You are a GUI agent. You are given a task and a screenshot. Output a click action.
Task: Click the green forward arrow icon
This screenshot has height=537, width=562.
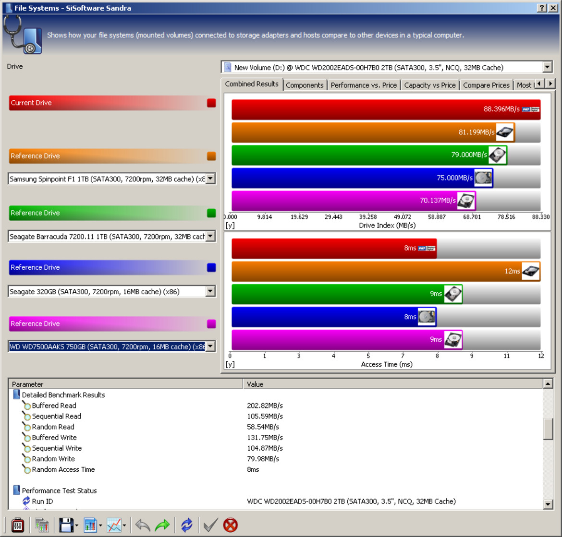point(162,525)
